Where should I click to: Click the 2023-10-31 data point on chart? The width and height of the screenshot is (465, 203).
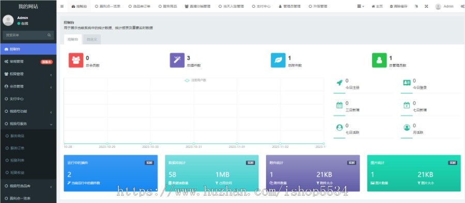pos(194,144)
